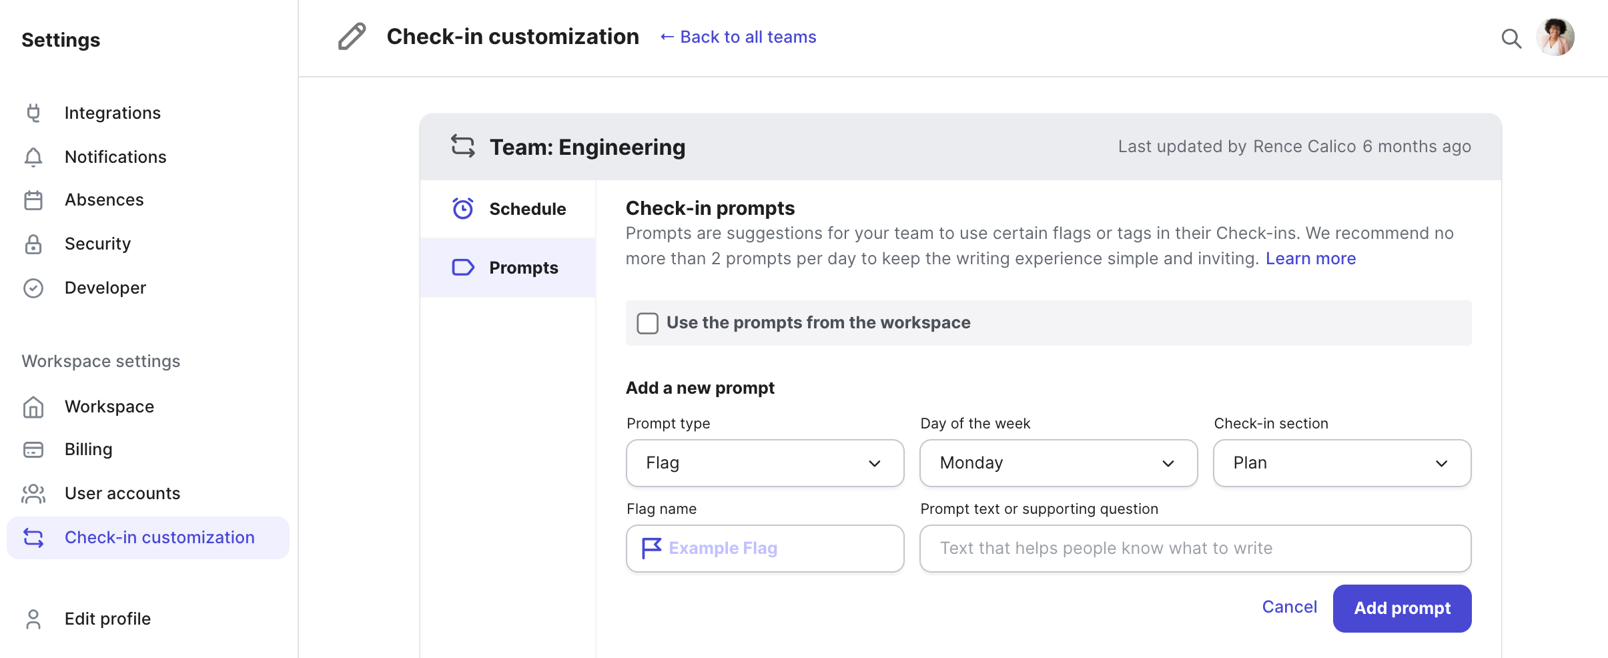This screenshot has width=1608, height=658.
Task: Switch to the Schedule tab
Action: 508,209
